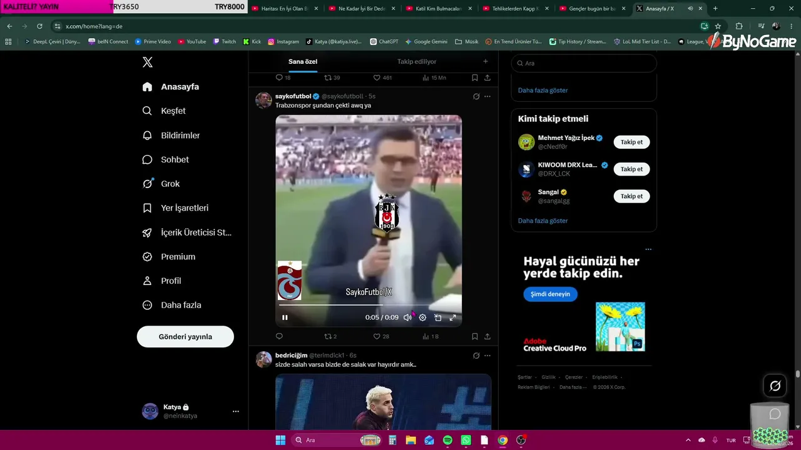Click the x.com address bar
Image resolution: width=801 pixels, height=450 pixels.
point(375,26)
